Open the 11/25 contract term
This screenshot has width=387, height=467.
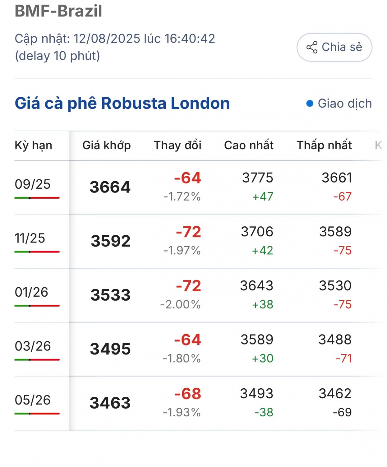point(30,238)
